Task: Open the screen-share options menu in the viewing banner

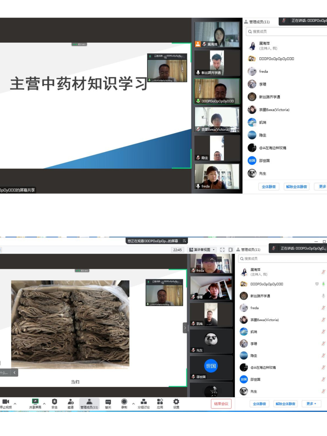Action: point(184,241)
